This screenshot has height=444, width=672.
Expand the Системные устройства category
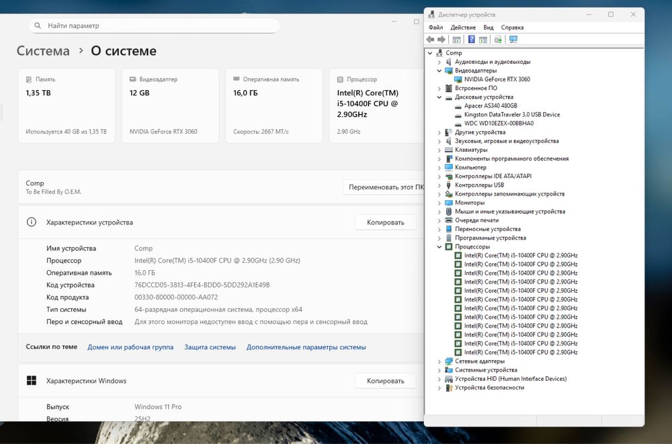click(439, 370)
